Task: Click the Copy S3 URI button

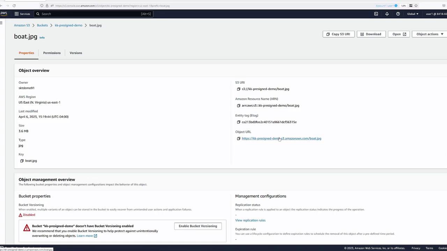Action: (x=338, y=34)
